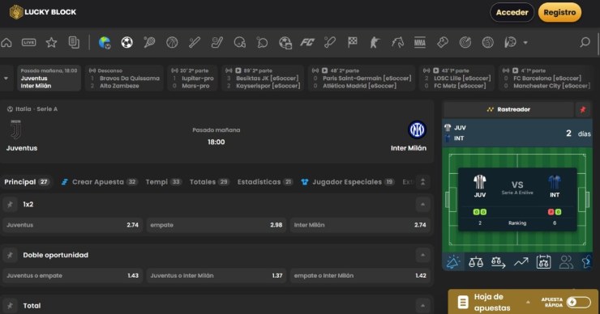Image resolution: width=600 pixels, height=314 pixels.
Task: Switch to the Estadísticas tab
Action: (x=265, y=182)
